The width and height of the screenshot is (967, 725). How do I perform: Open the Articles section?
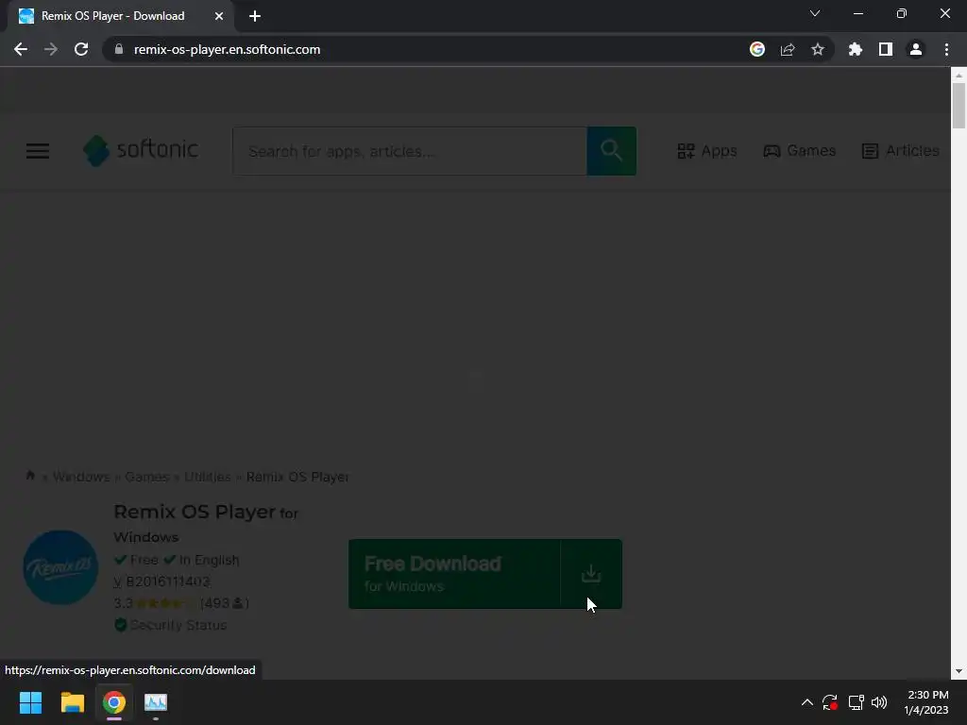coord(900,151)
